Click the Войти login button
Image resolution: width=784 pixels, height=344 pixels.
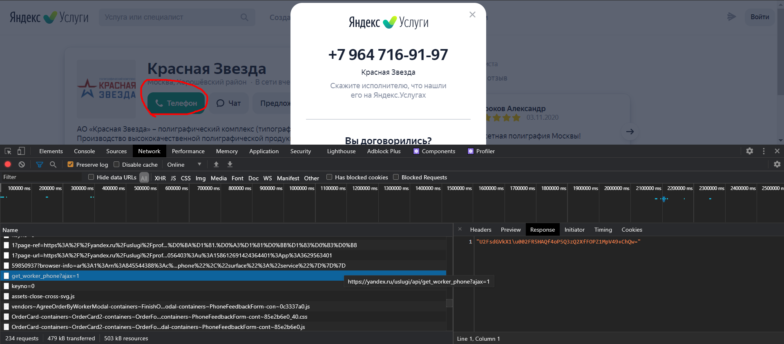click(759, 17)
